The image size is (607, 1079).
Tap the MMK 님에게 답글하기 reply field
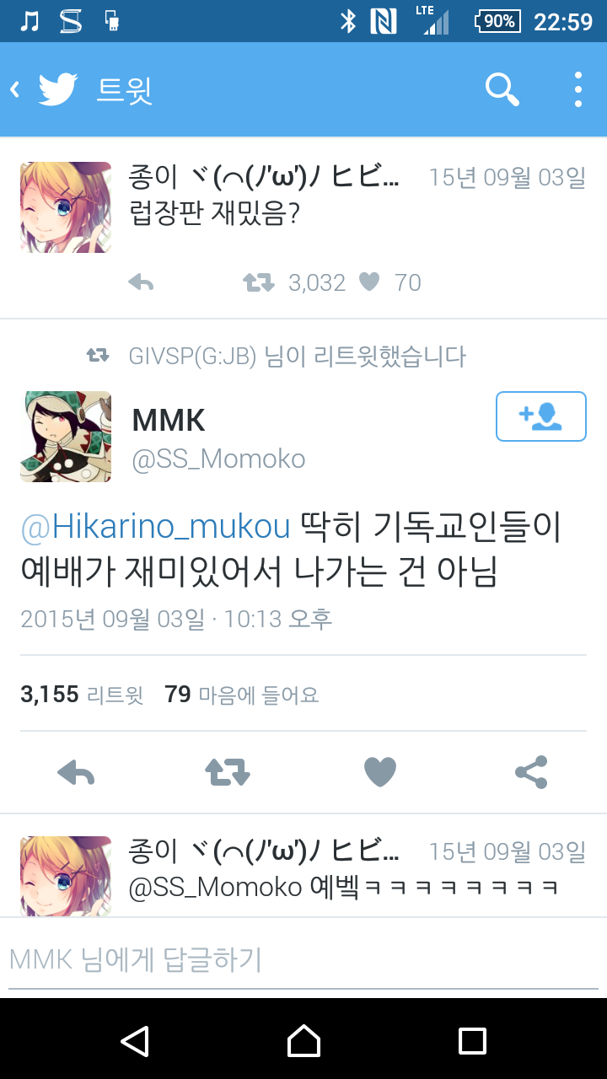(x=303, y=959)
